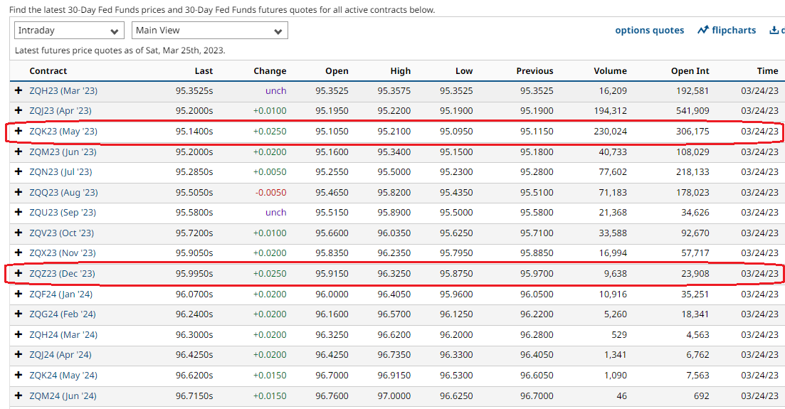Screen dimensions: 785x409
Task: Open the ZQM23 (Jun '23) contract link
Action: click(63, 152)
